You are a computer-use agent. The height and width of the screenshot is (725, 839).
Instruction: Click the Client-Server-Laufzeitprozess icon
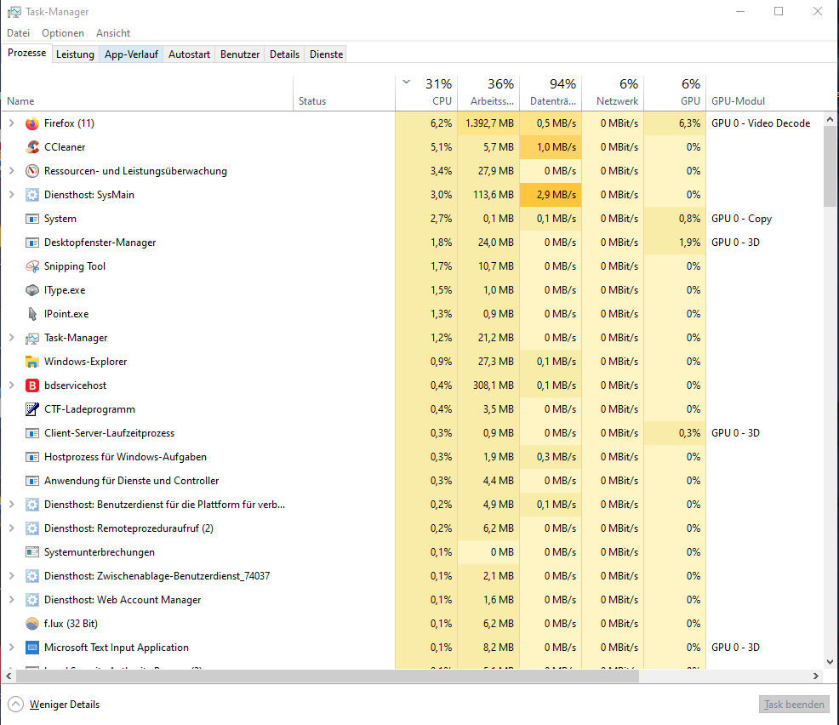[32, 433]
